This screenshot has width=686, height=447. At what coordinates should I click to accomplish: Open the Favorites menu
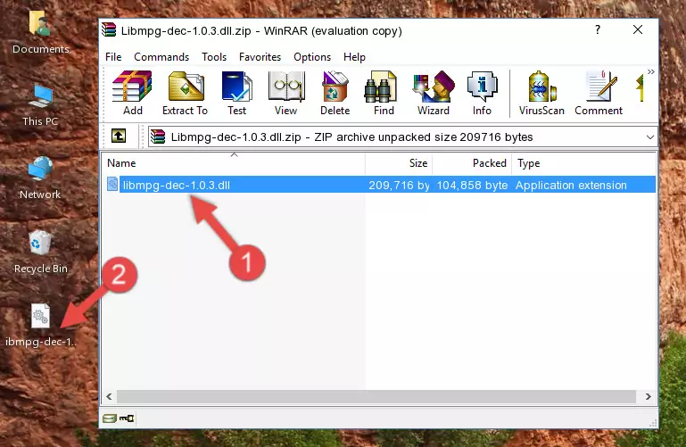[x=260, y=57]
